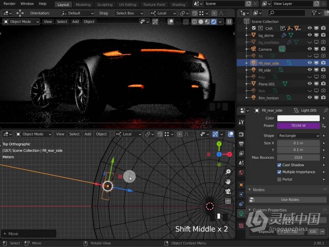Open the lower viewport View menu
This screenshot has height=247, width=329.
coord(60,134)
